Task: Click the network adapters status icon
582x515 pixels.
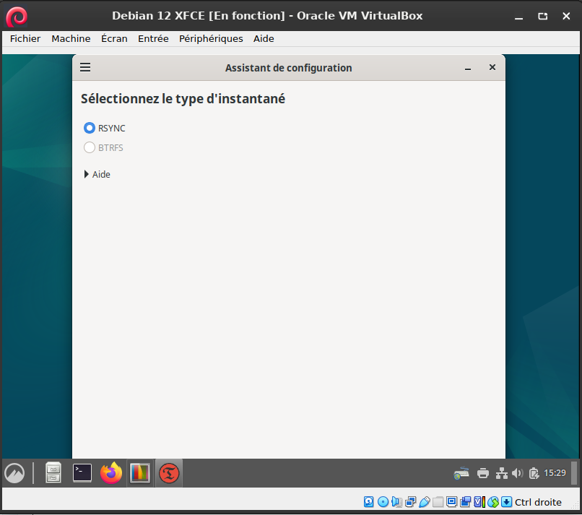Action: point(411,502)
